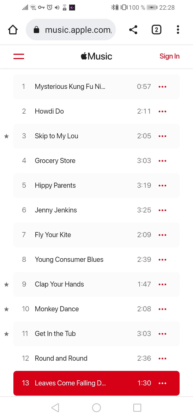The height and width of the screenshot is (419, 193).
Task: Play track 3 Skip to My Lou
Action: [x=56, y=136]
